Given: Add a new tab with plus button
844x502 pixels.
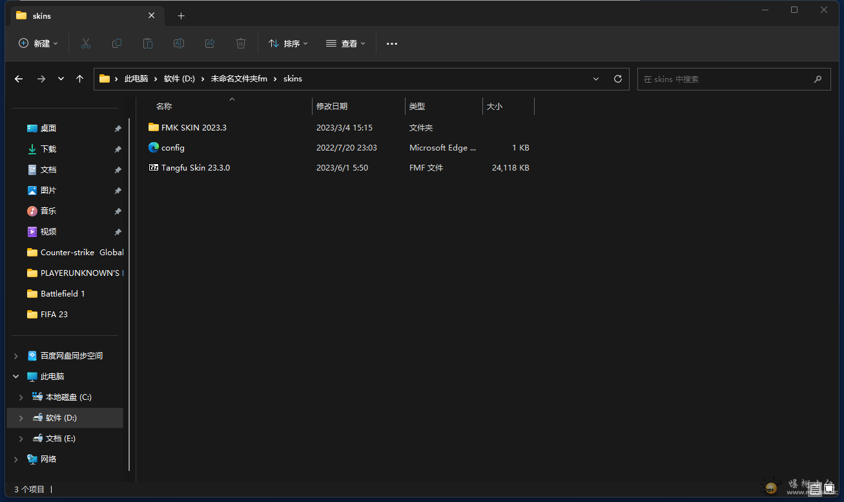Looking at the screenshot, I should click(x=181, y=16).
